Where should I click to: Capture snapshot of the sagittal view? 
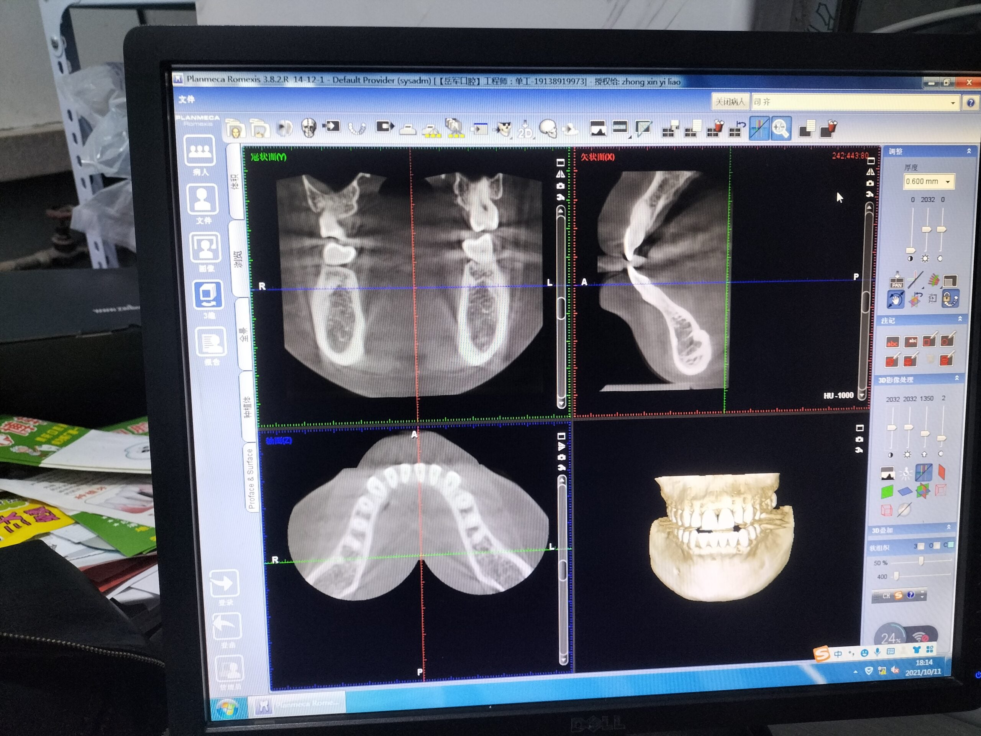pos(871,183)
